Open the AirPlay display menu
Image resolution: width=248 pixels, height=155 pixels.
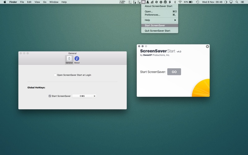[x=231, y=2]
